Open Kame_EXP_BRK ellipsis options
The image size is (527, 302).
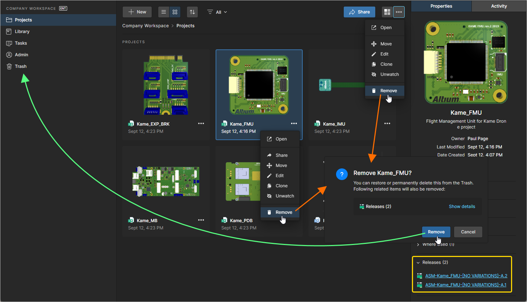pos(201,124)
